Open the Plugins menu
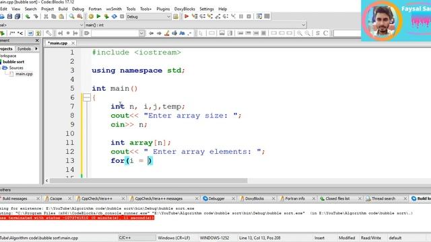Screen dimensions: 431x242 coord(163,9)
